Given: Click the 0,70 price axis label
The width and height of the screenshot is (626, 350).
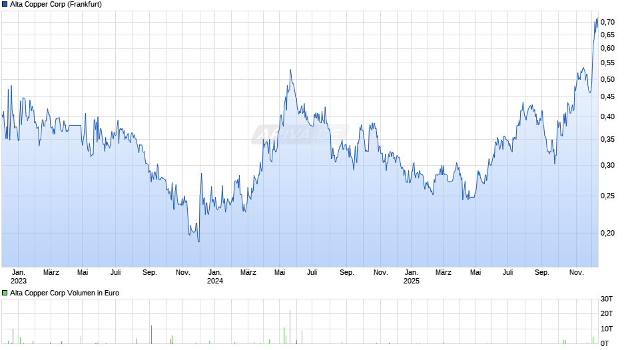Looking at the screenshot, I should click(x=607, y=23).
